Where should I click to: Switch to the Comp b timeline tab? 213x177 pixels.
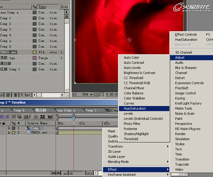pyautogui.click(x=19, y=110)
